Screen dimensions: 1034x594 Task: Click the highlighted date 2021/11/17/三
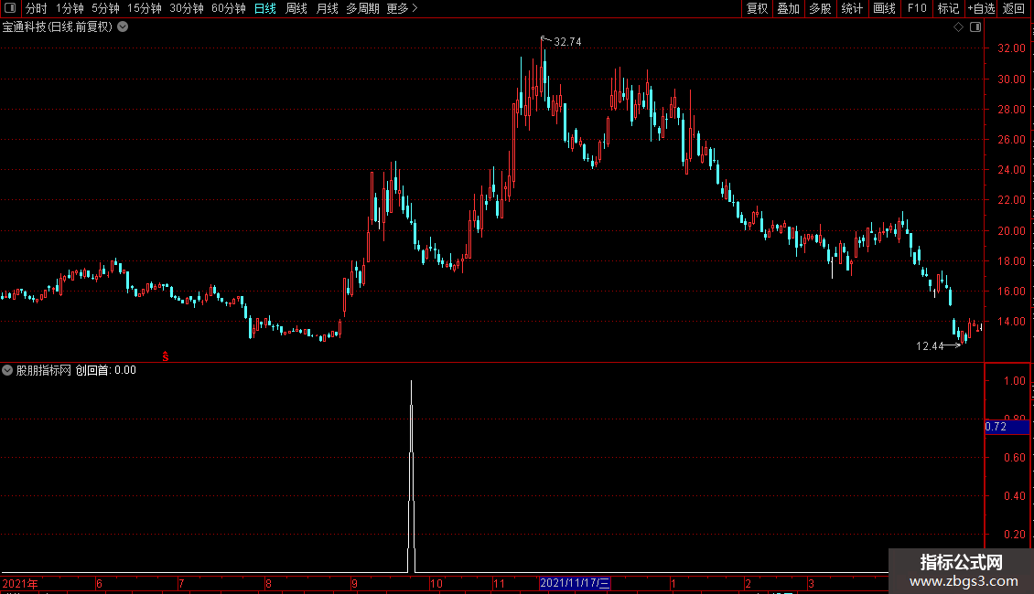(x=575, y=583)
